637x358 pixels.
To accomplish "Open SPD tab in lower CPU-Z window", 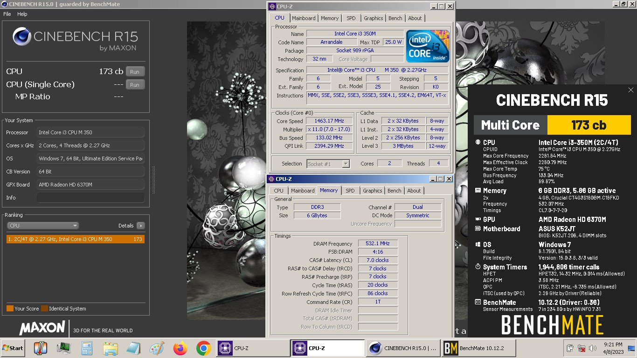I will click(350, 191).
